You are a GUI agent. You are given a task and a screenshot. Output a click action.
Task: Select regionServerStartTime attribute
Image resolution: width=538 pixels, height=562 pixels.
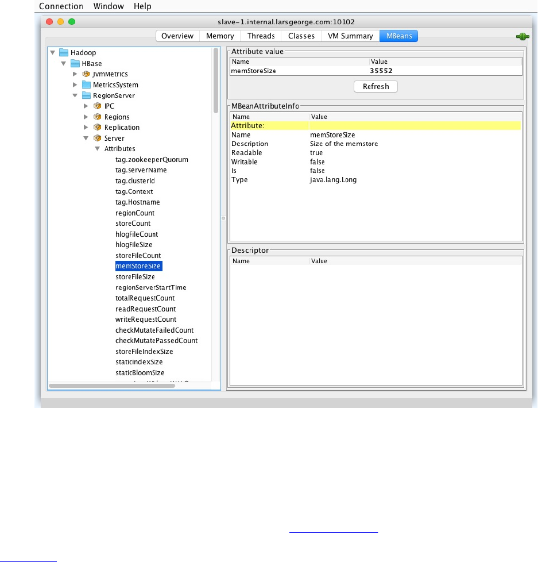150,287
